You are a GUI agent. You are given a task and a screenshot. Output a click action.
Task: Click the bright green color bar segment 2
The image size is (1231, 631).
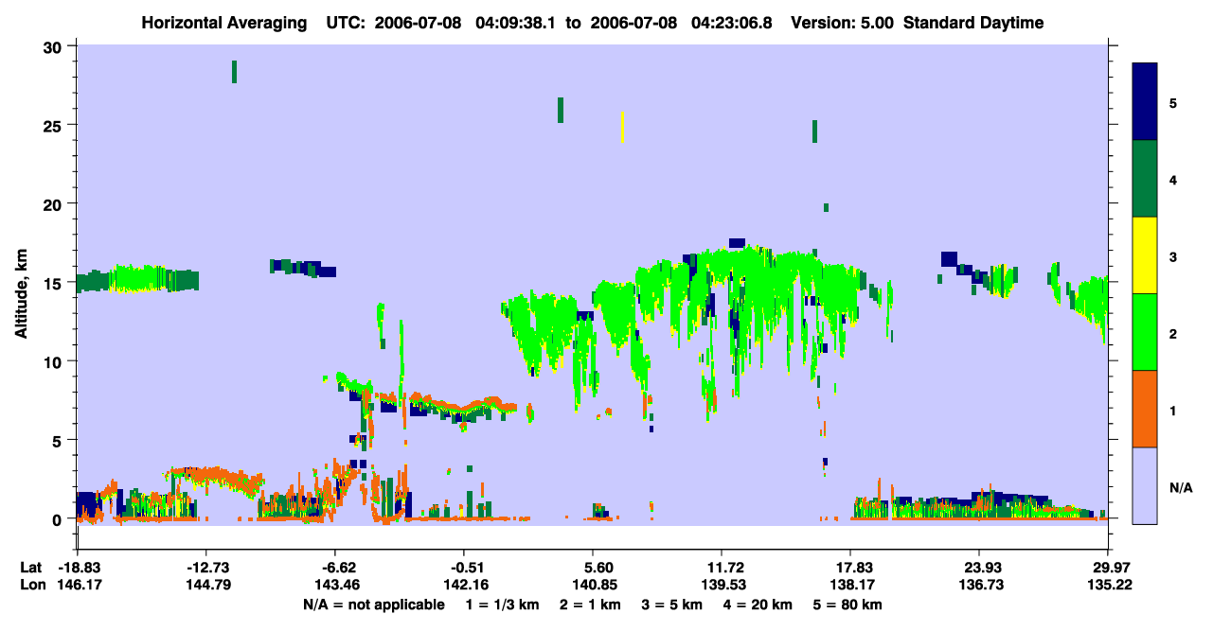1145,332
